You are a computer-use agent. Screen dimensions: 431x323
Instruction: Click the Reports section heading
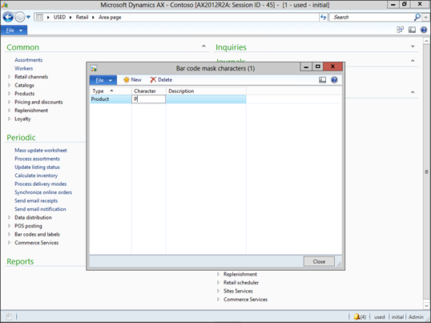20,261
